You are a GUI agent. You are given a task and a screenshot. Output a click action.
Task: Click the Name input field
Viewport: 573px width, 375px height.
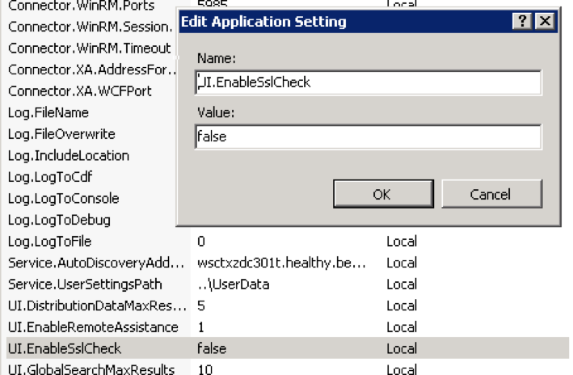click(x=369, y=82)
